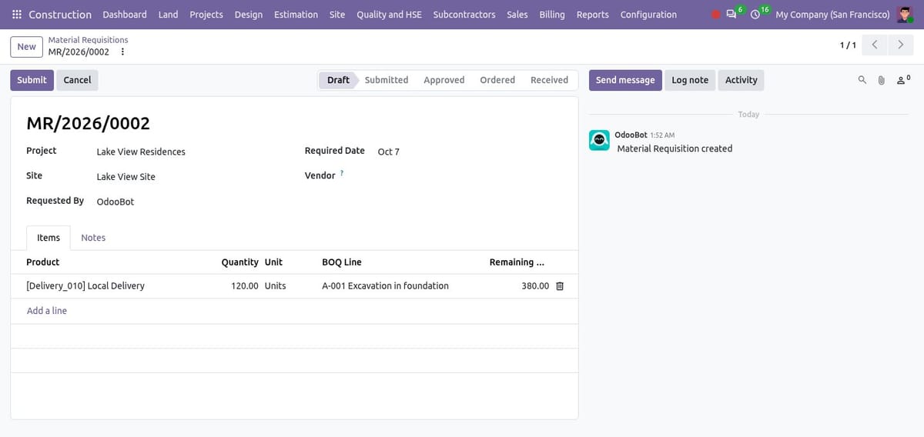Open the Land menu
Image resolution: width=924 pixels, height=437 pixels.
click(168, 15)
